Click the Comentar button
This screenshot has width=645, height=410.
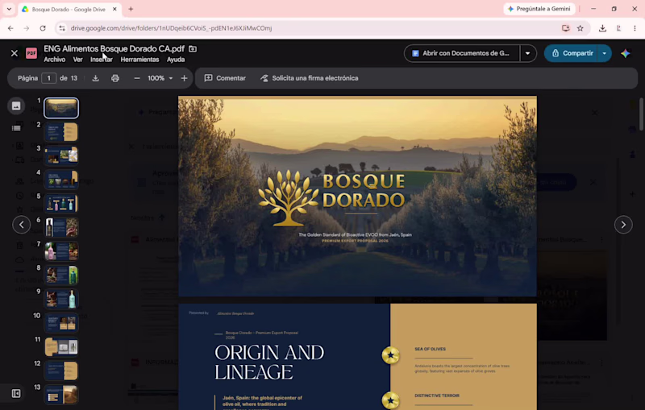point(225,78)
